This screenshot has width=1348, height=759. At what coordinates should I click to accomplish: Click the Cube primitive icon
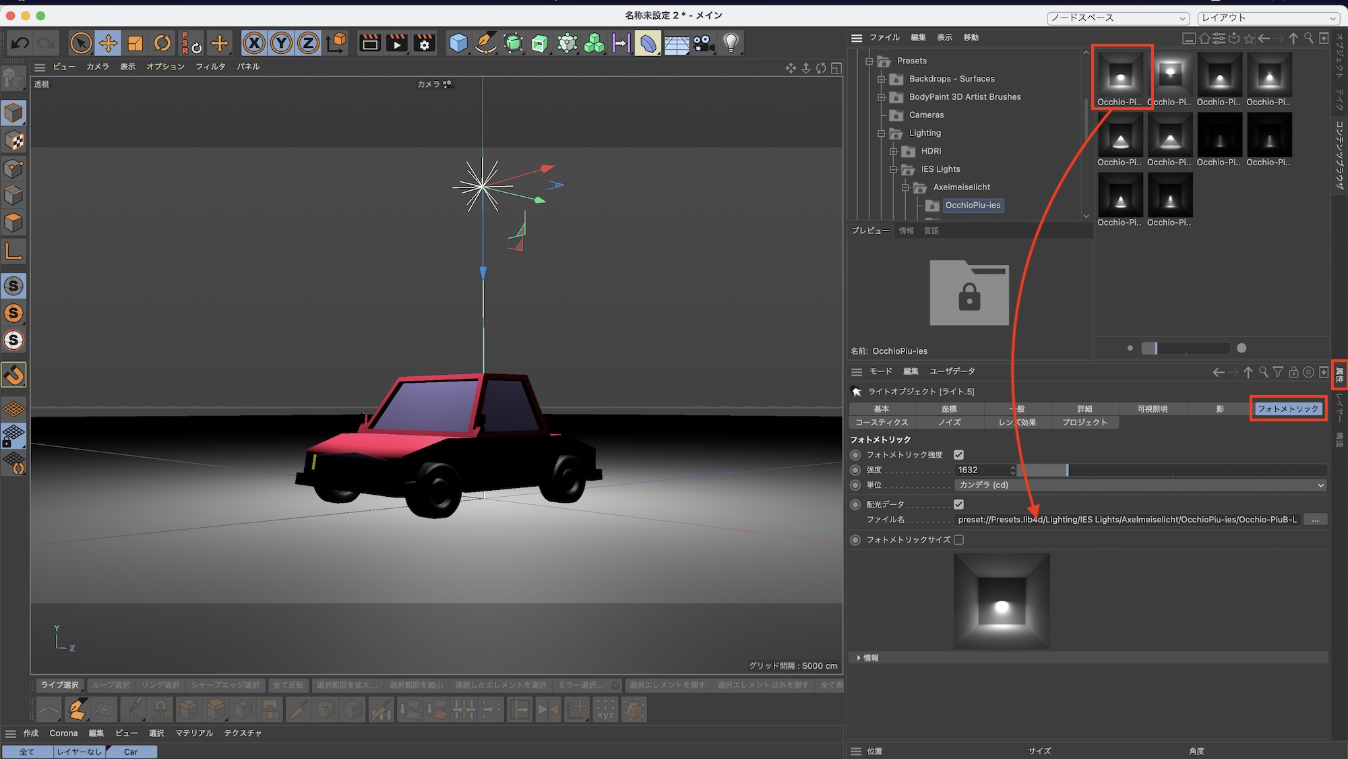(x=458, y=44)
